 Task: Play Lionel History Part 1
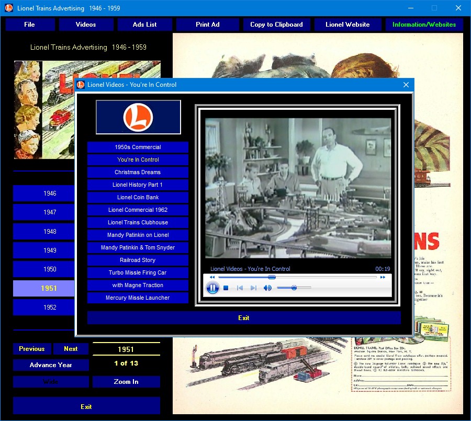[x=138, y=185]
